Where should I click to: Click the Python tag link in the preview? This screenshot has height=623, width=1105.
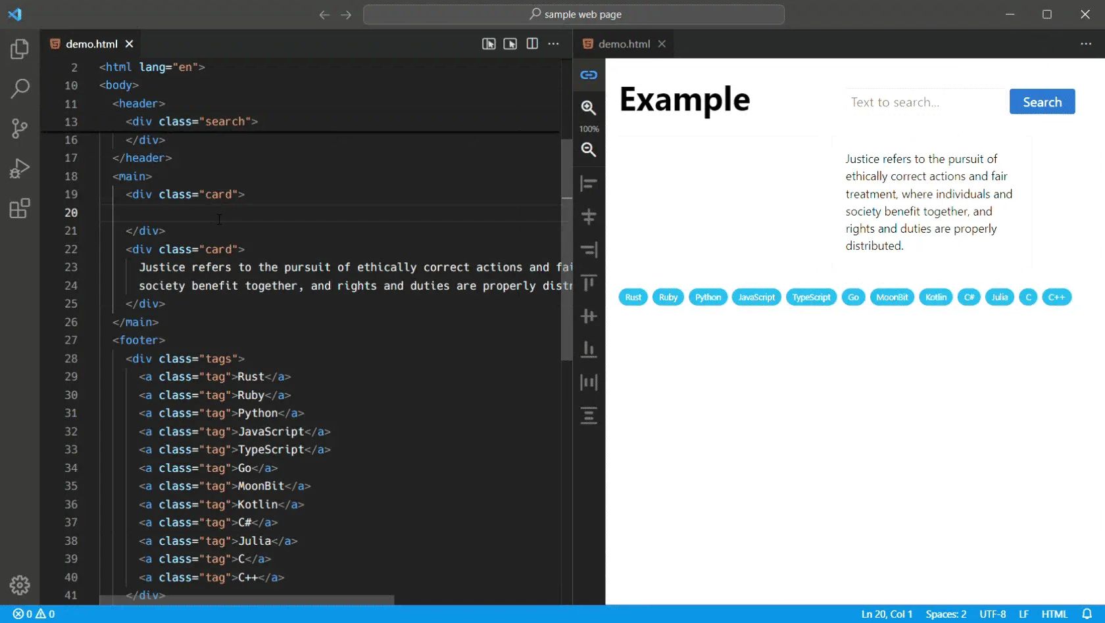click(708, 297)
